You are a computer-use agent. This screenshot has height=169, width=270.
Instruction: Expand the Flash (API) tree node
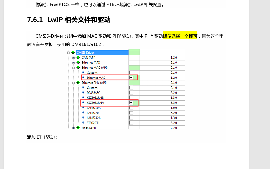(74, 128)
